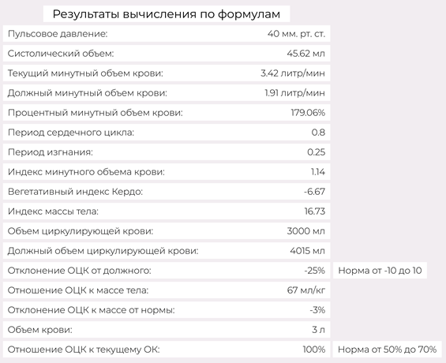Click 'Период сердечного цикла' row
446x363 pixels.
(x=167, y=133)
